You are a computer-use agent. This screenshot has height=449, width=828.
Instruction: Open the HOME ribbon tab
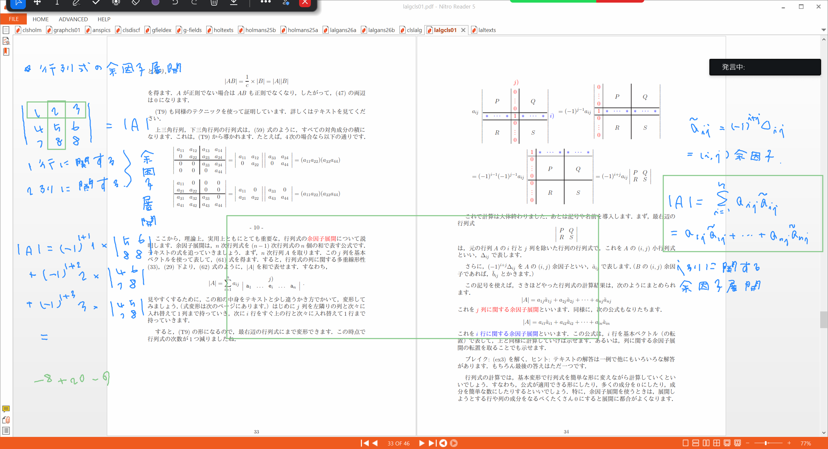click(41, 19)
